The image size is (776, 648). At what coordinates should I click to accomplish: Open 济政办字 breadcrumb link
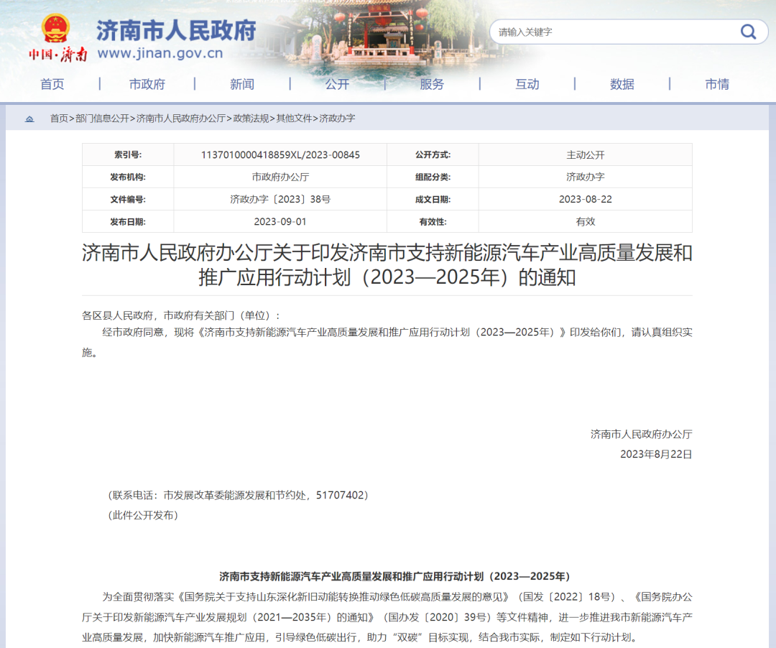[x=337, y=119]
